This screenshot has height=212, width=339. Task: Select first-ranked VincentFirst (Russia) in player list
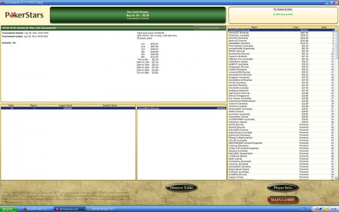click(281, 30)
